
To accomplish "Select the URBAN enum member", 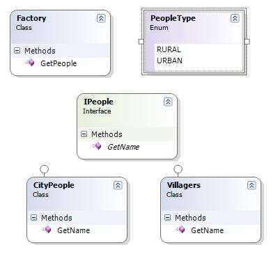I will pos(169,61).
